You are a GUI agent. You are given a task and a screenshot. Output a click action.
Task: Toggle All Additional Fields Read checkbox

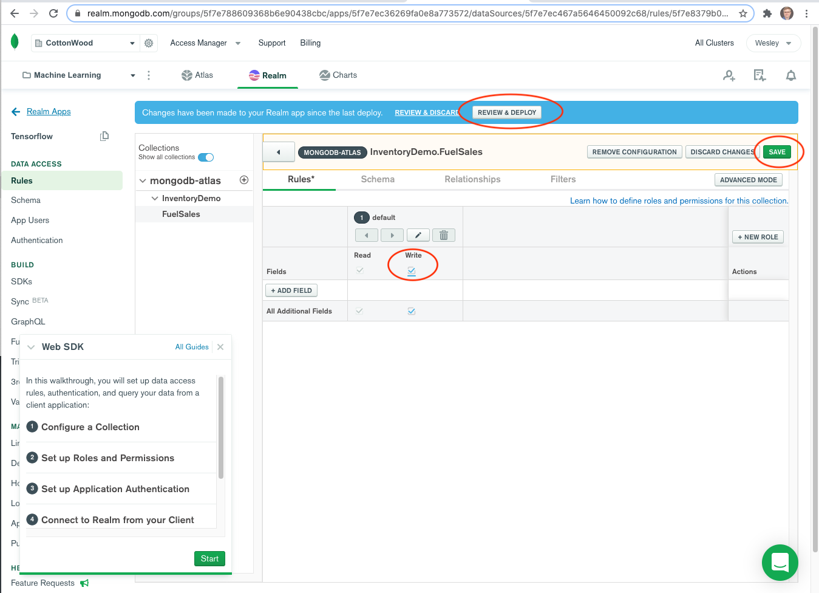[x=359, y=310]
